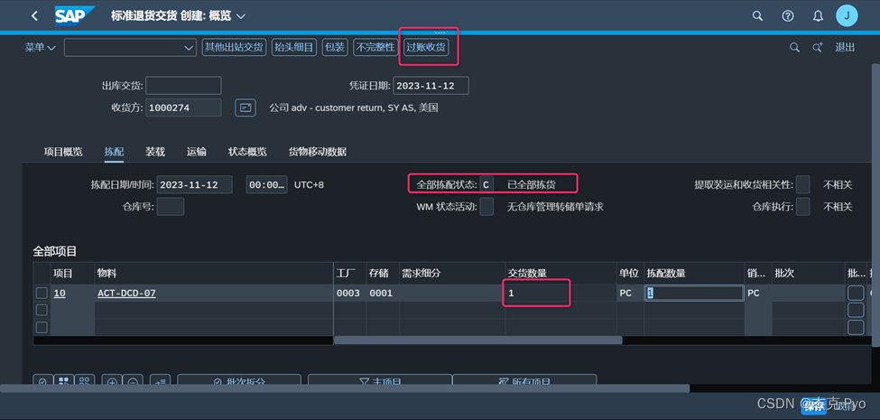Click the minus delete-row icon below the table
Viewport: 880px width, 420px height.
[x=133, y=382]
